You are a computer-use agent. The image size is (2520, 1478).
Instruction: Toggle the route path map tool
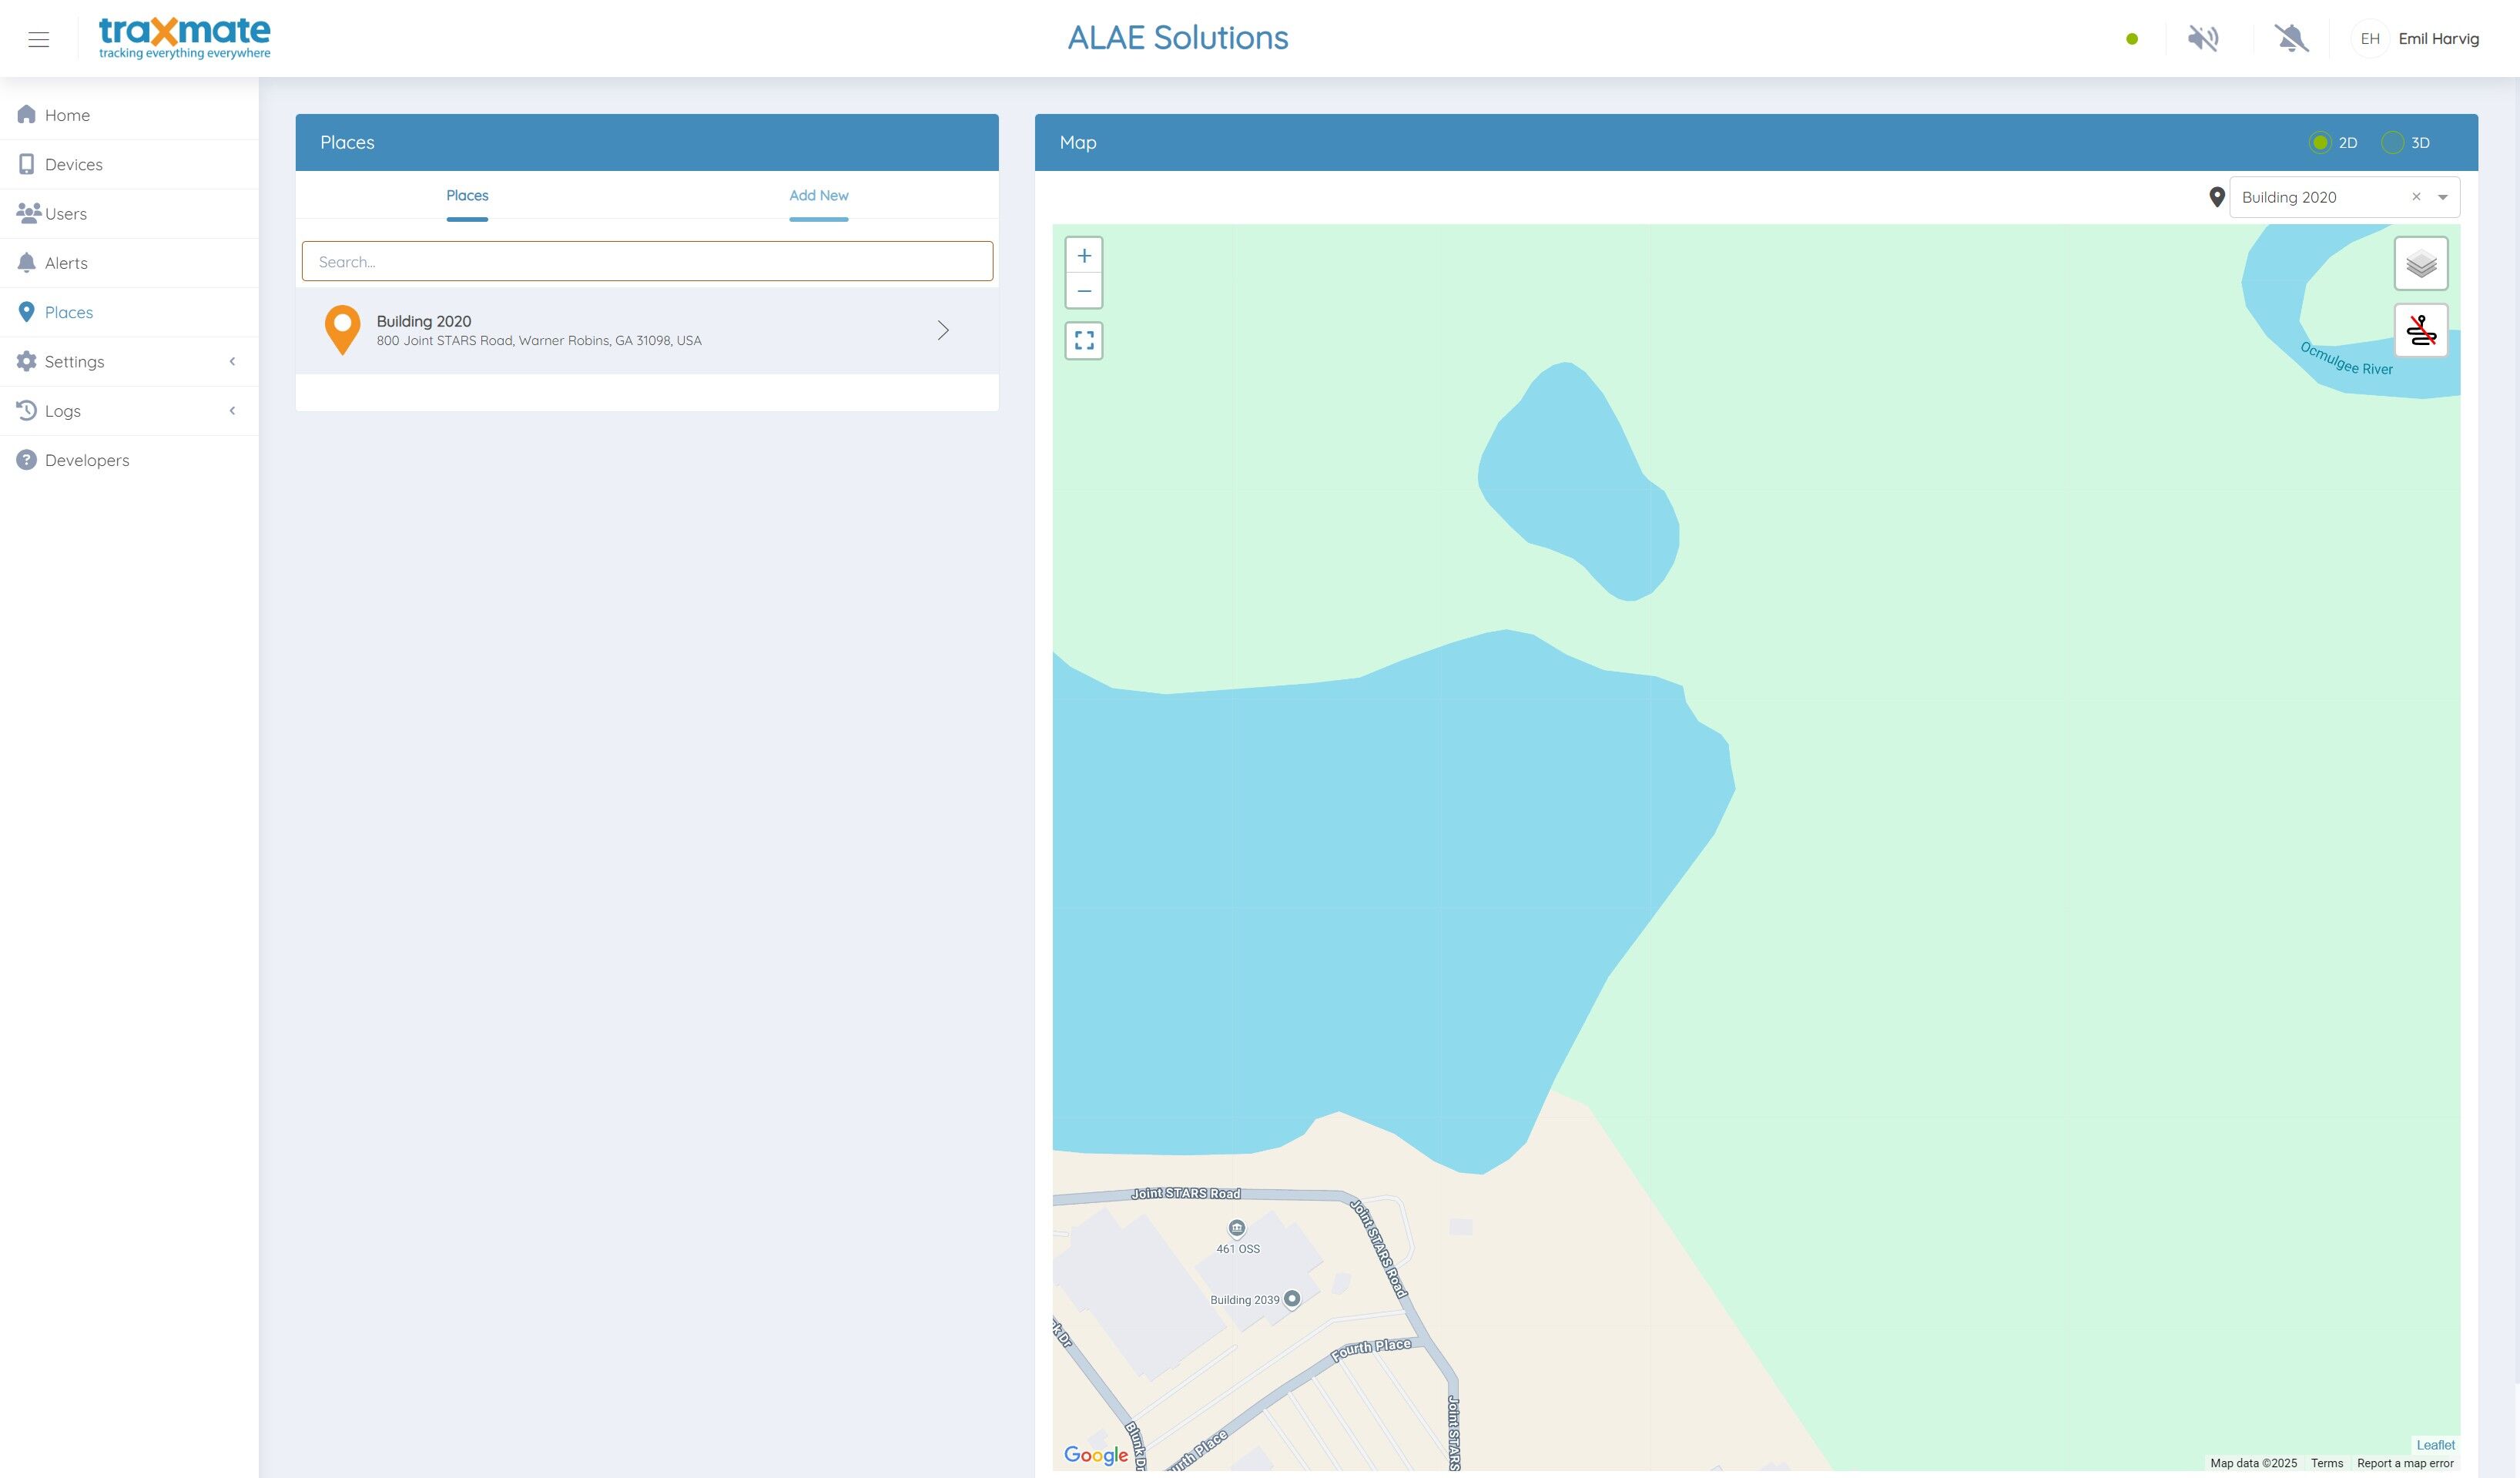[2421, 330]
